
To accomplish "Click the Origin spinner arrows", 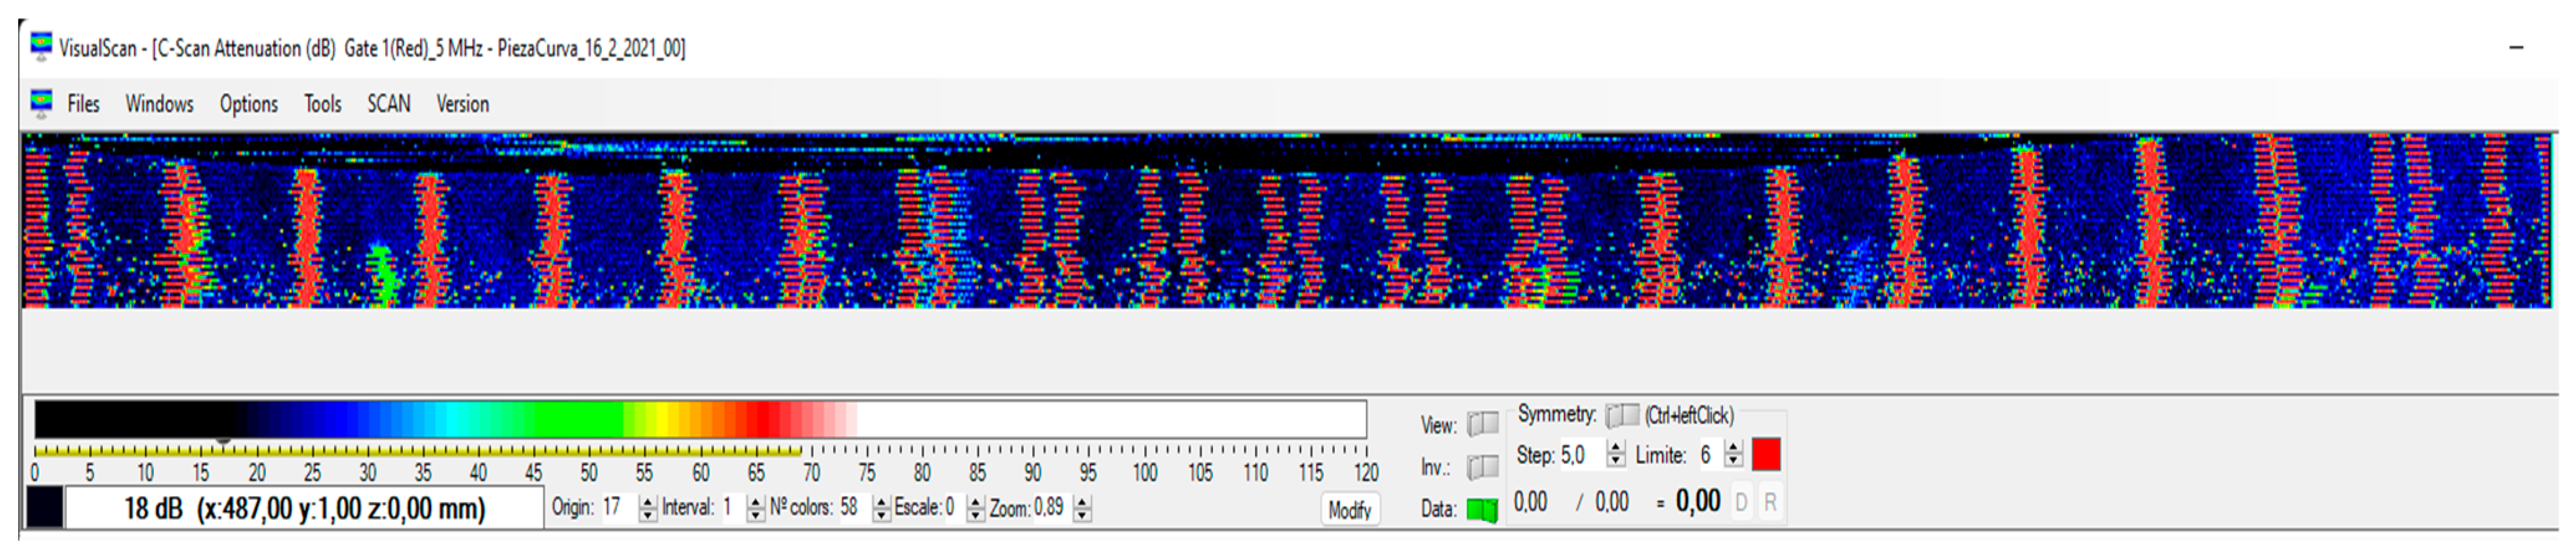I will pyautogui.click(x=648, y=508).
